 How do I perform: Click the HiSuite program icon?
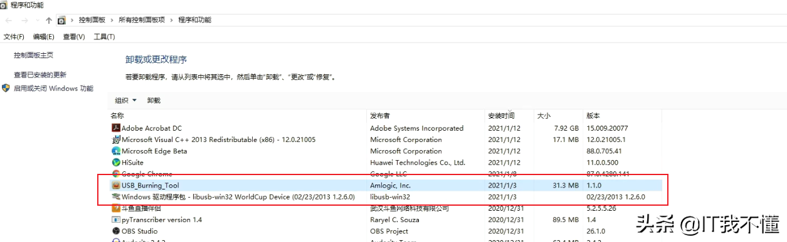(x=115, y=162)
